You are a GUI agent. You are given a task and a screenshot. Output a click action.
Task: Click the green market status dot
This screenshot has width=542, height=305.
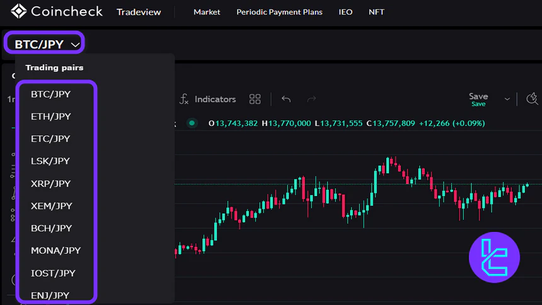click(192, 123)
